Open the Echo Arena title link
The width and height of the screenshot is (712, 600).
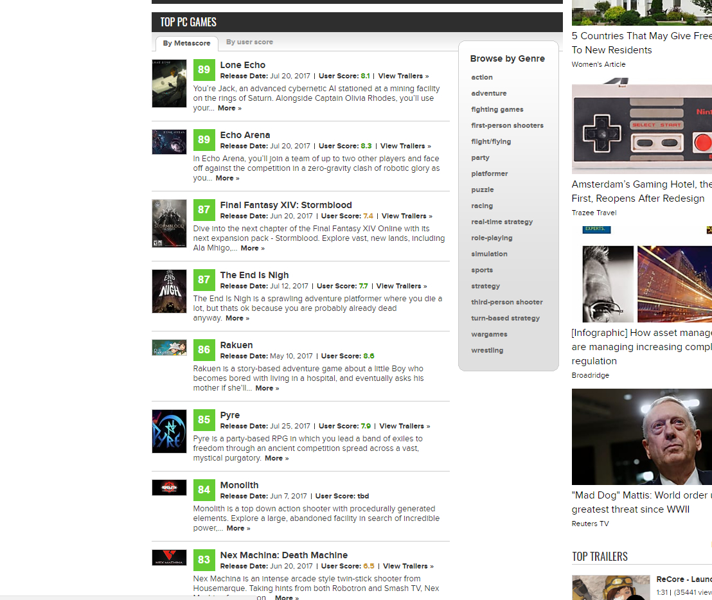245,135
